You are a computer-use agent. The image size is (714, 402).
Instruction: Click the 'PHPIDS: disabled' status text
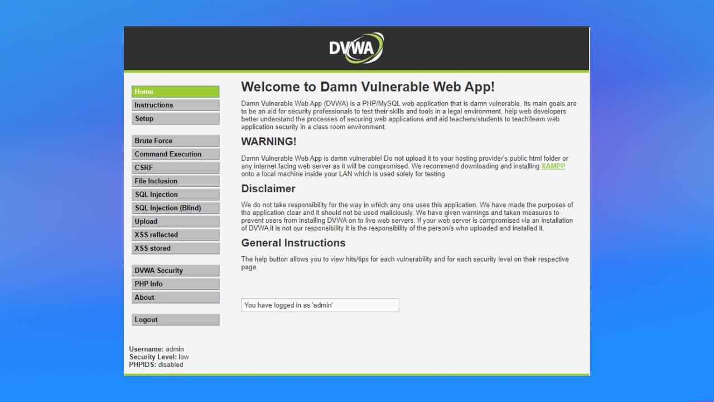[156, 365]
